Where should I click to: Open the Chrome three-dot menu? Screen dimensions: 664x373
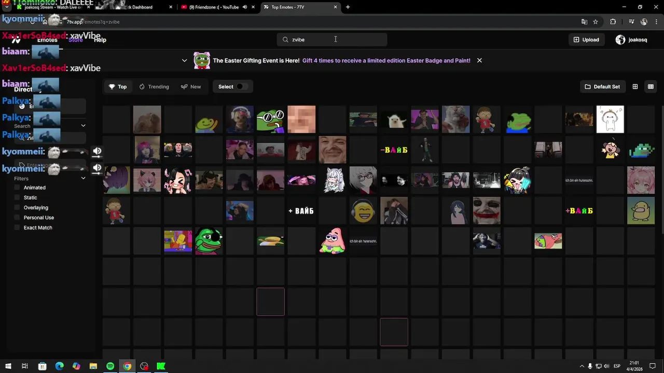656,22
